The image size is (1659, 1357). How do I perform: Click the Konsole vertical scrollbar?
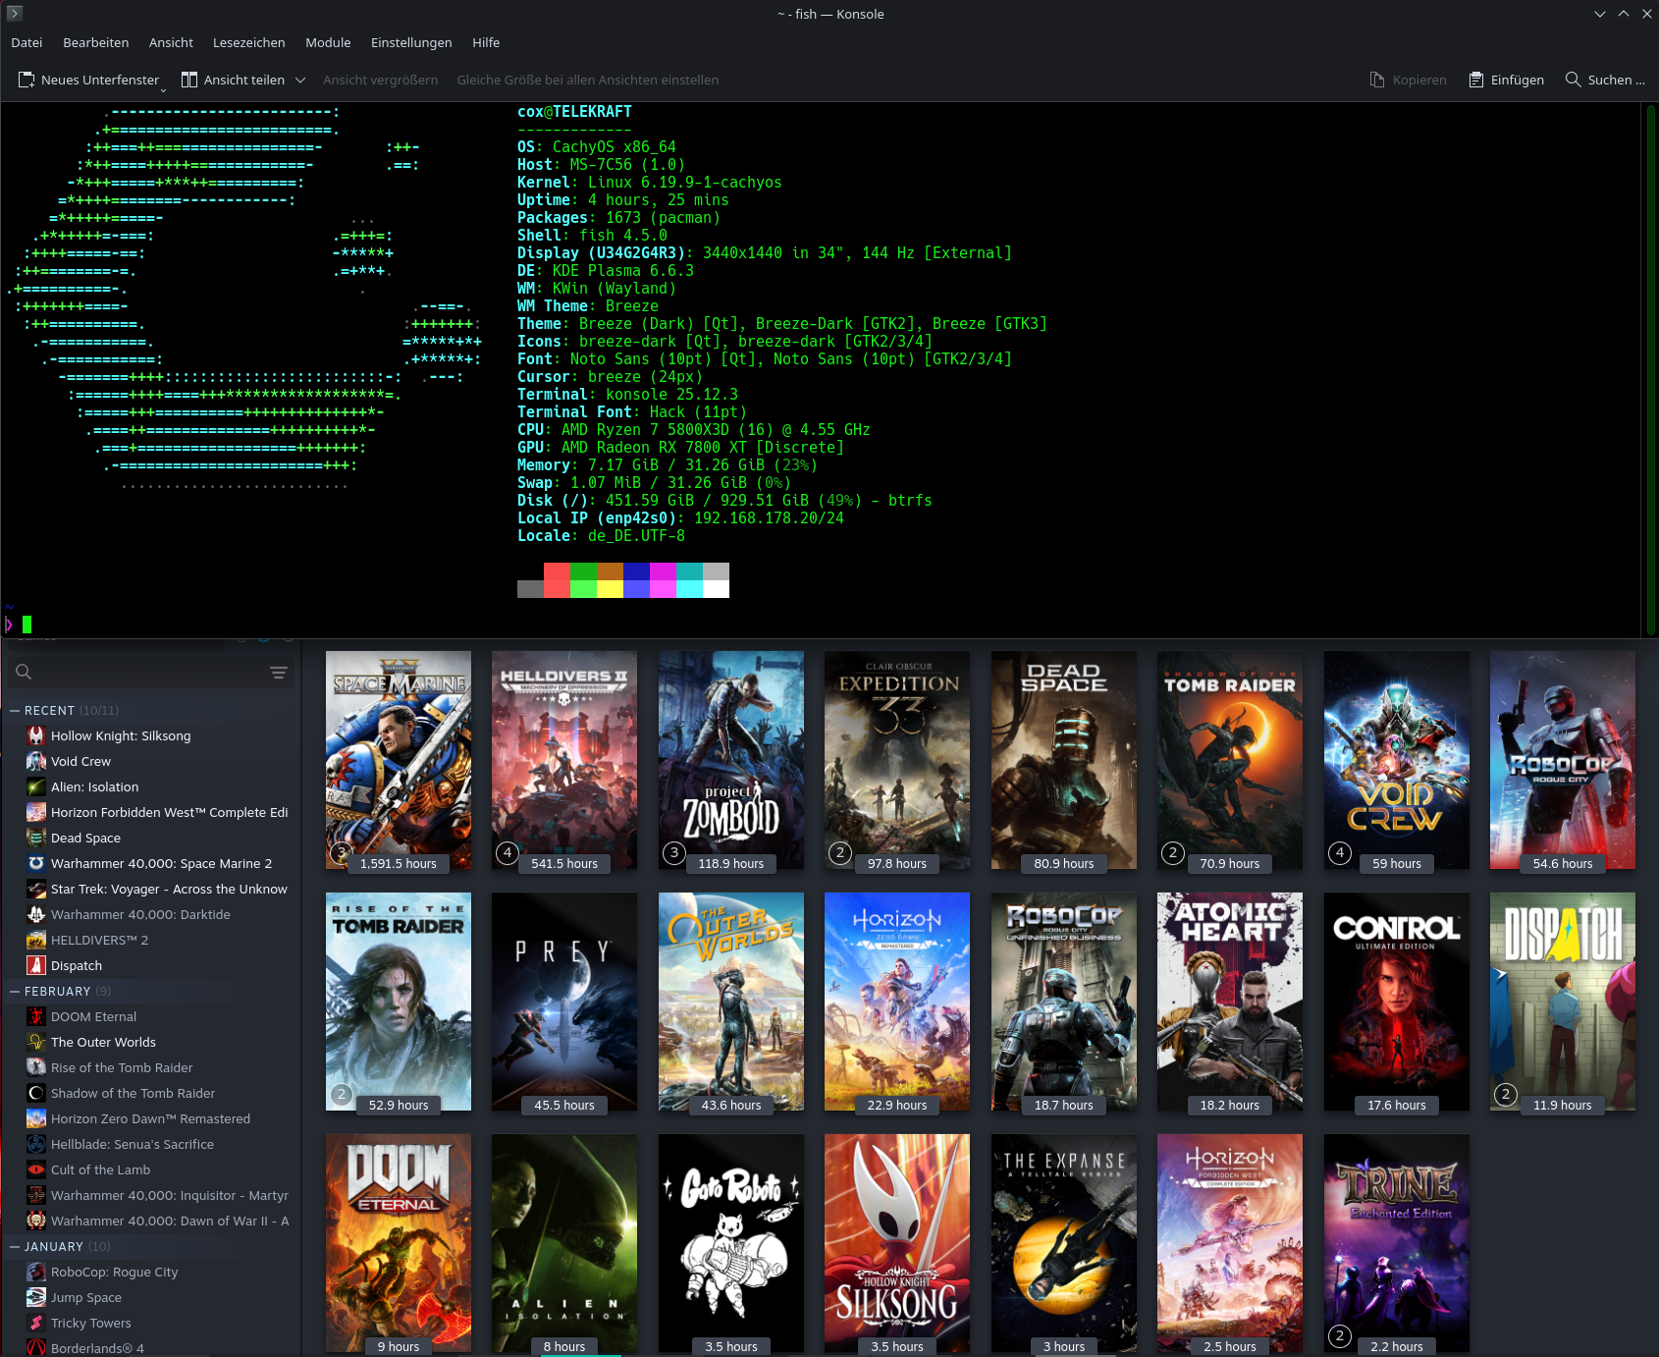click(x=1650, y=370)
